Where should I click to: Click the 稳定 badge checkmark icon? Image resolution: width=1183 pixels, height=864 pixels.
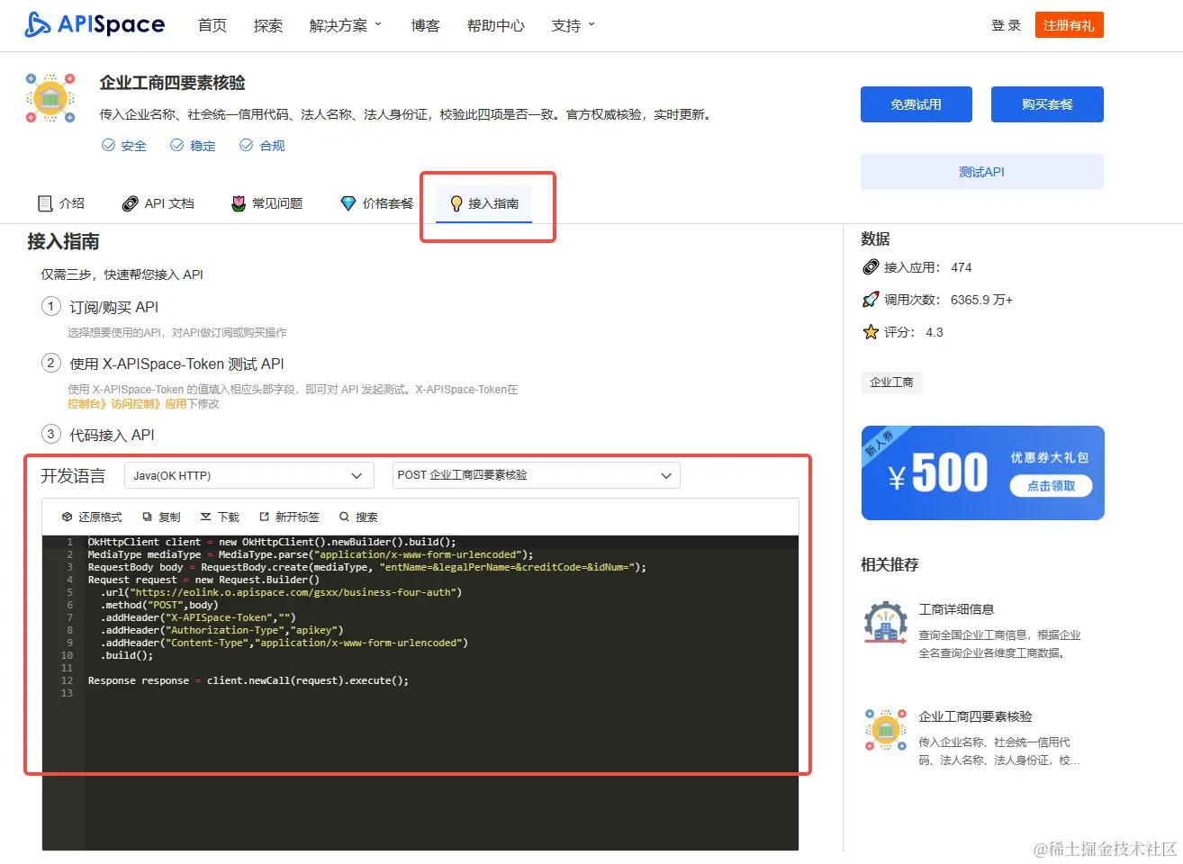point(177,145)
